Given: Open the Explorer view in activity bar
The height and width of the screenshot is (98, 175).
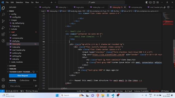Looking at the screenshot, I should [3, 8].
